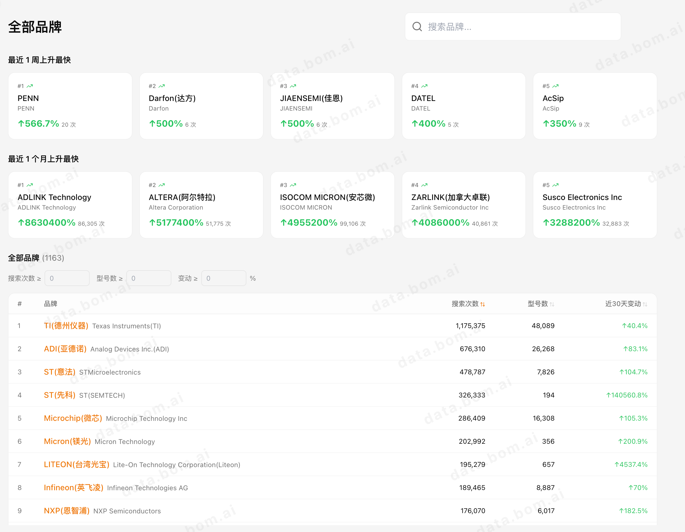This screenshot has height=532, width=685.
Task: Open the NXP(恩智浦) brand link
Action: click(67, 511)
